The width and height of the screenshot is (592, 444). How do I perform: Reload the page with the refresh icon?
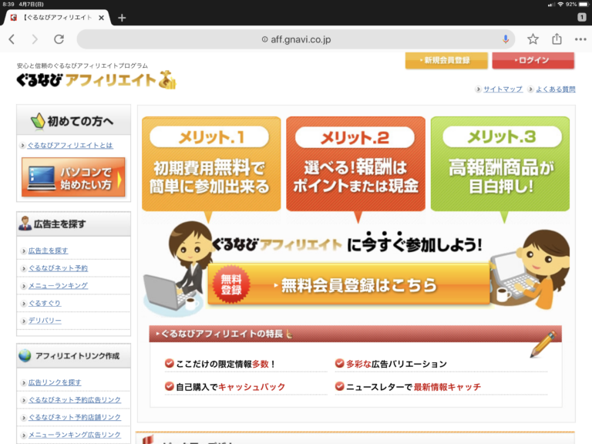pos(59,39)
